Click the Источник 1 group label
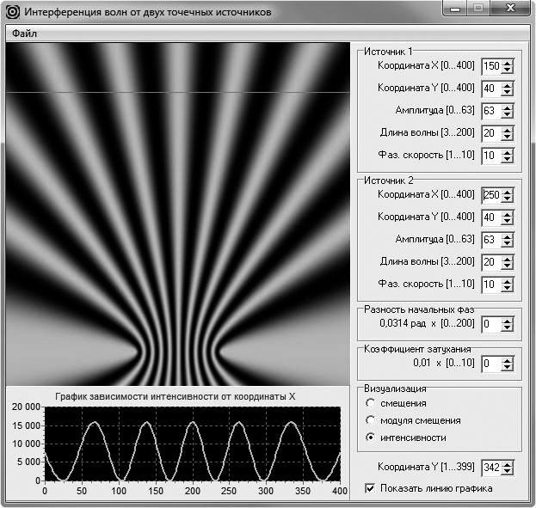This screenshot has width=536, height=508. [388, 52]
